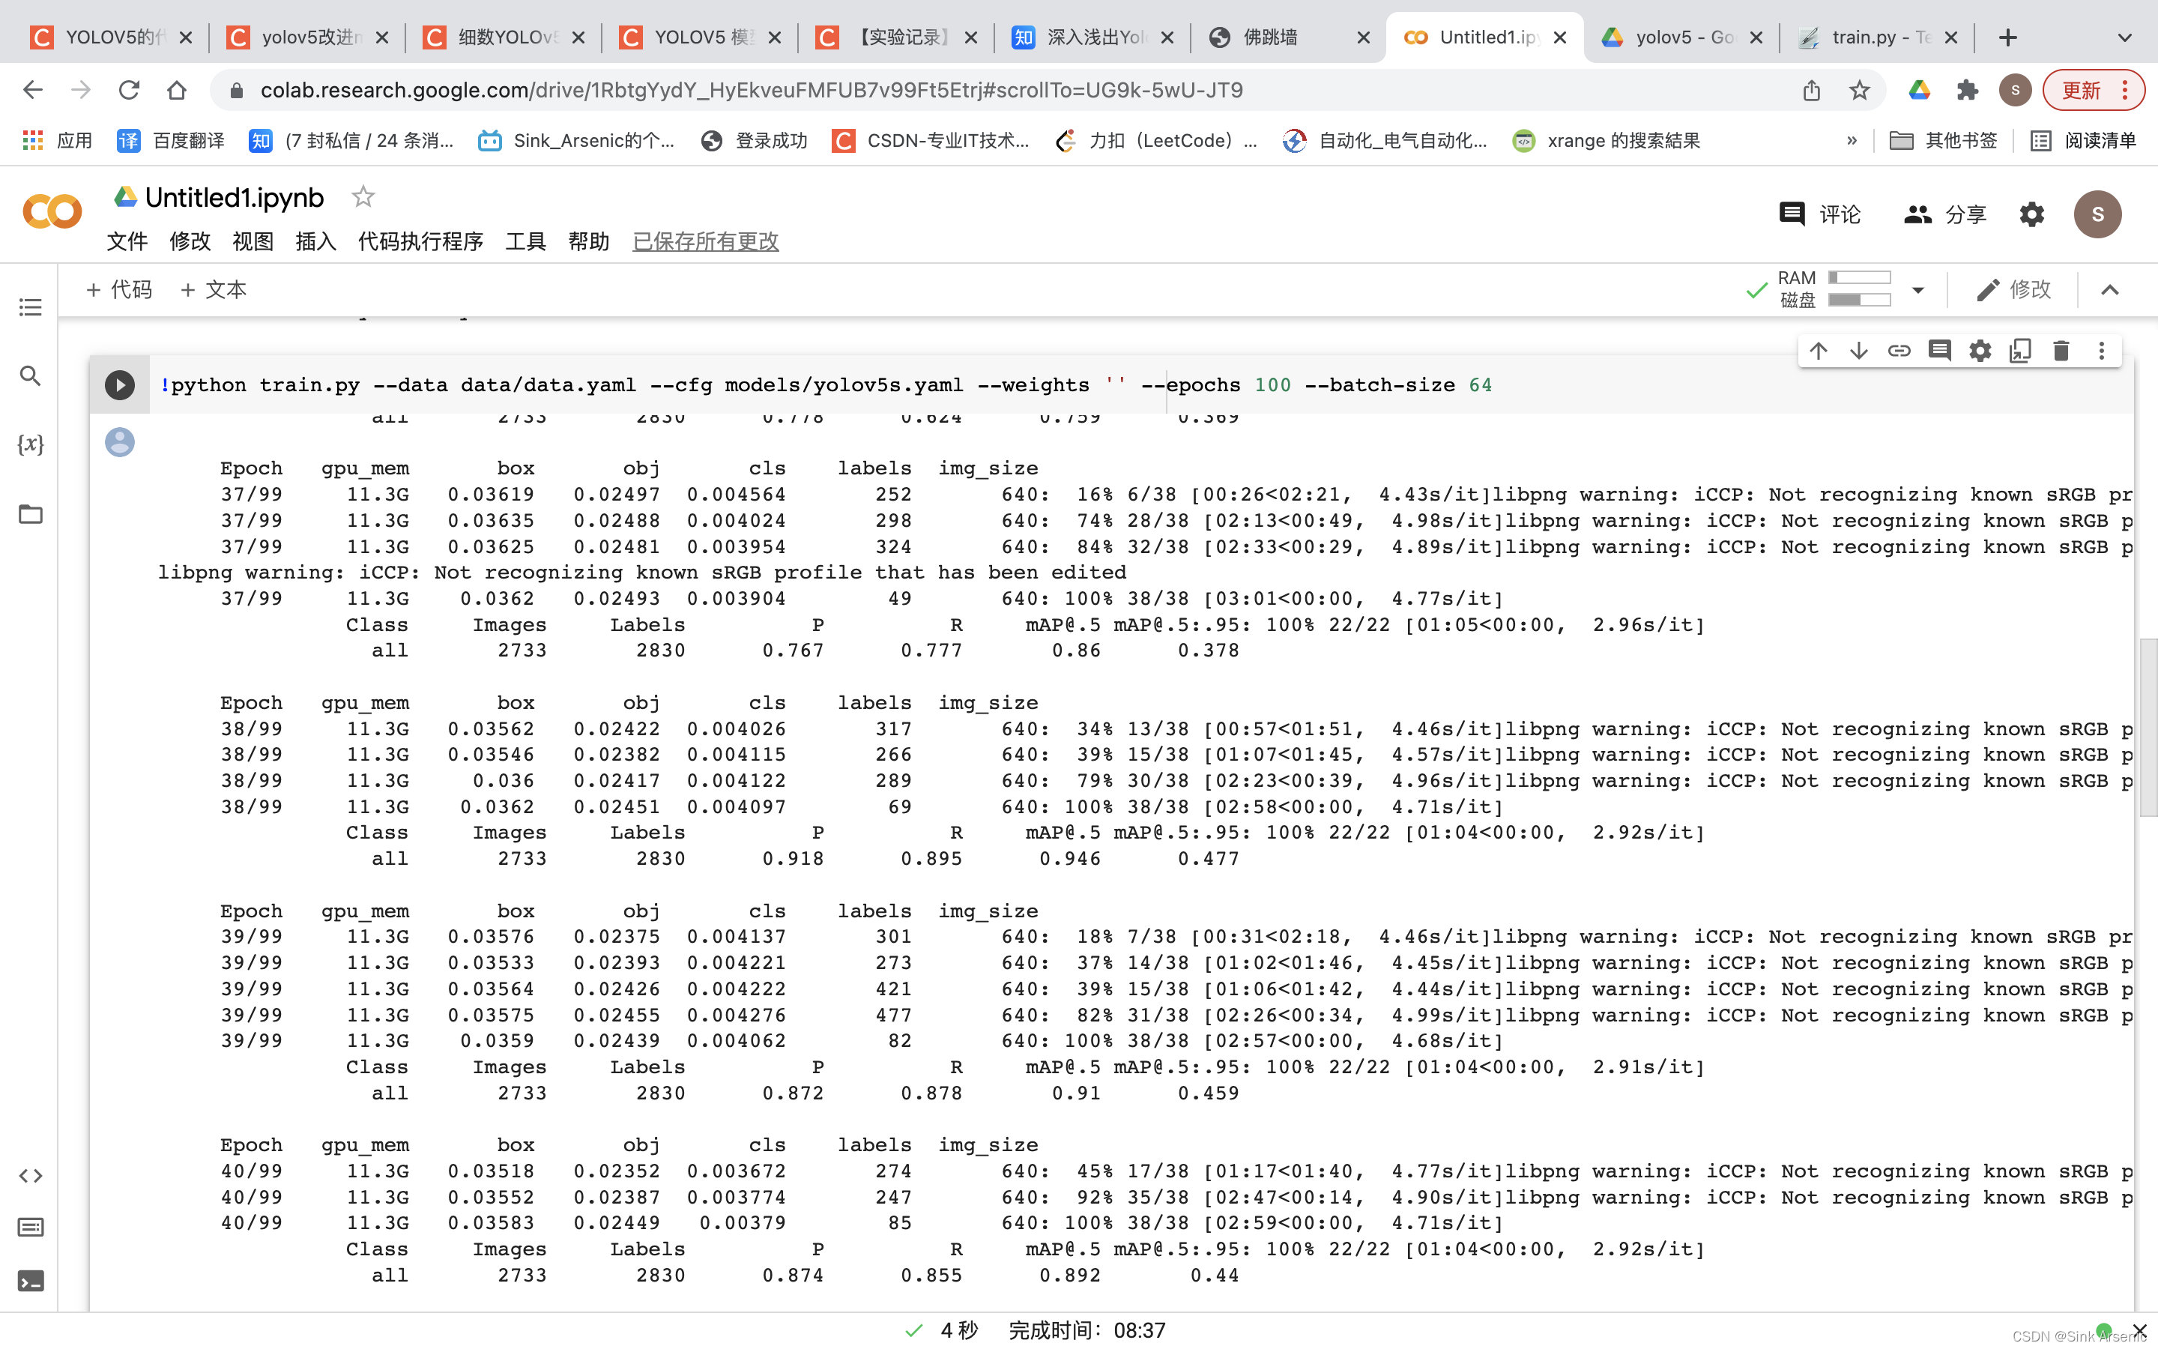Viewport: 2158px width, 1349px height.
Task: Expand the RAM and disk dropdown arrow
Action: point(1918,290)
